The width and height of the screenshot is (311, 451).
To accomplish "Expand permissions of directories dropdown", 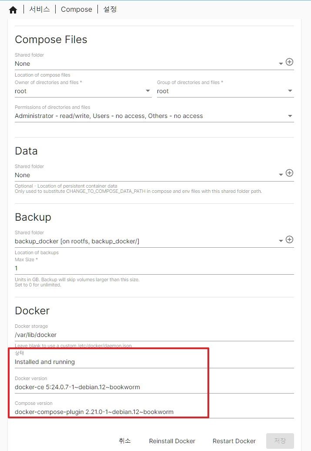I will (290, 116).
